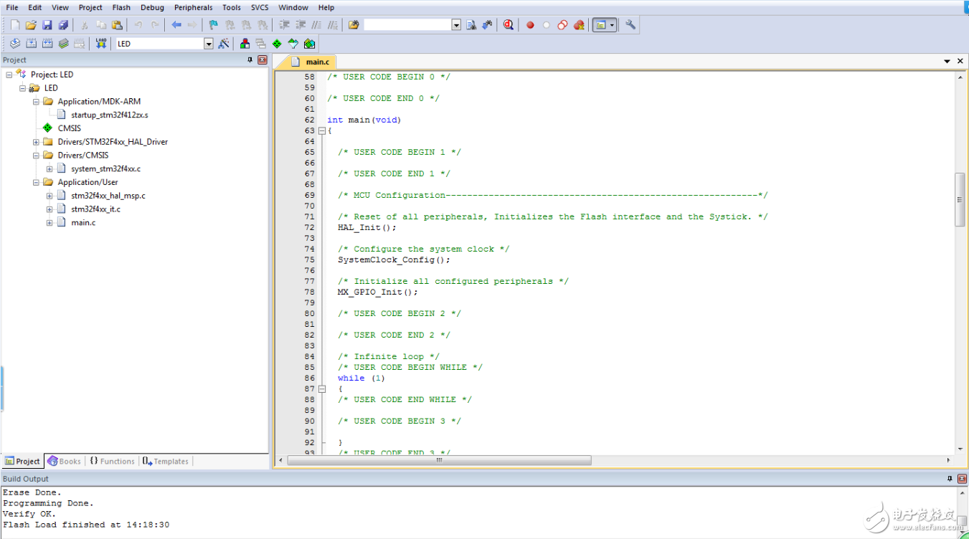Image resolution: width=969 pixels, height=539 pixels.
Task: Toggle the pin on the Project panel
Action: (250, 60)
